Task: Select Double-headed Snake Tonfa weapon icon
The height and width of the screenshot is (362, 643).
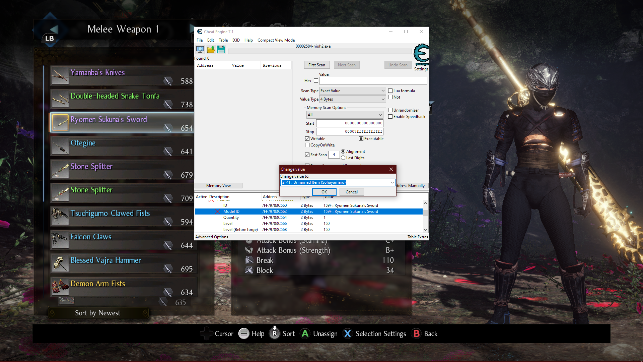Action: pyautogui.click(x=60, y=99)
